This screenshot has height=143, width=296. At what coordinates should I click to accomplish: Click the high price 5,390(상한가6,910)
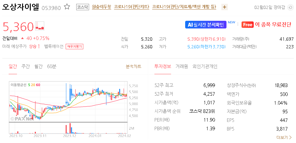click(x=207, y=39)
